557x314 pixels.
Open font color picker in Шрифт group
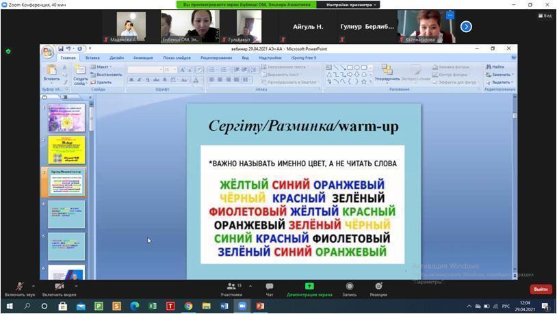coord(196,80)
